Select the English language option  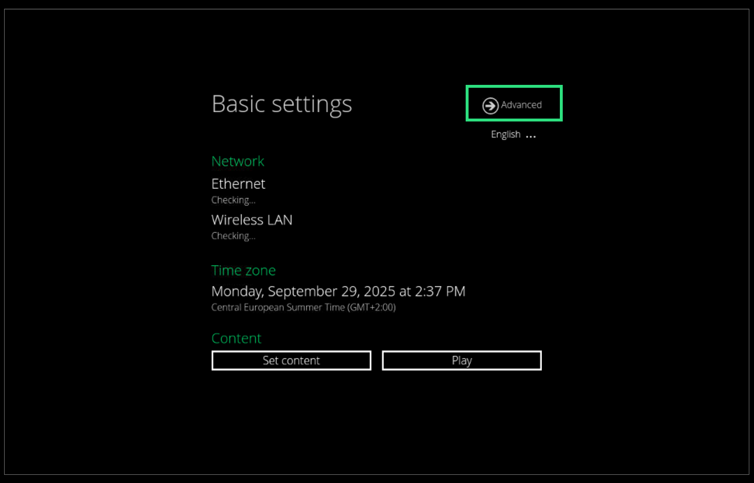pos(505,134)
